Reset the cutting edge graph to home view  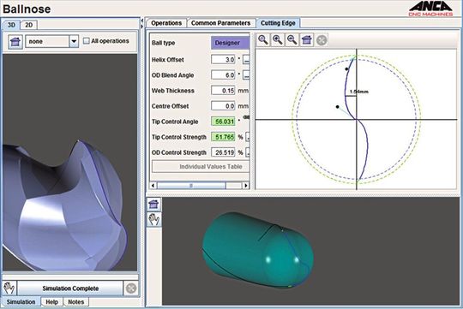307,40
